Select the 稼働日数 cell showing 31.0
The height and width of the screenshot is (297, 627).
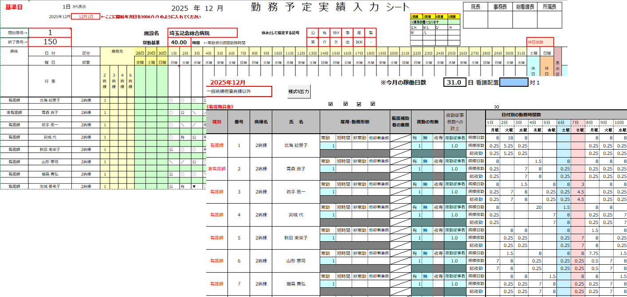(x=455, y=82)
